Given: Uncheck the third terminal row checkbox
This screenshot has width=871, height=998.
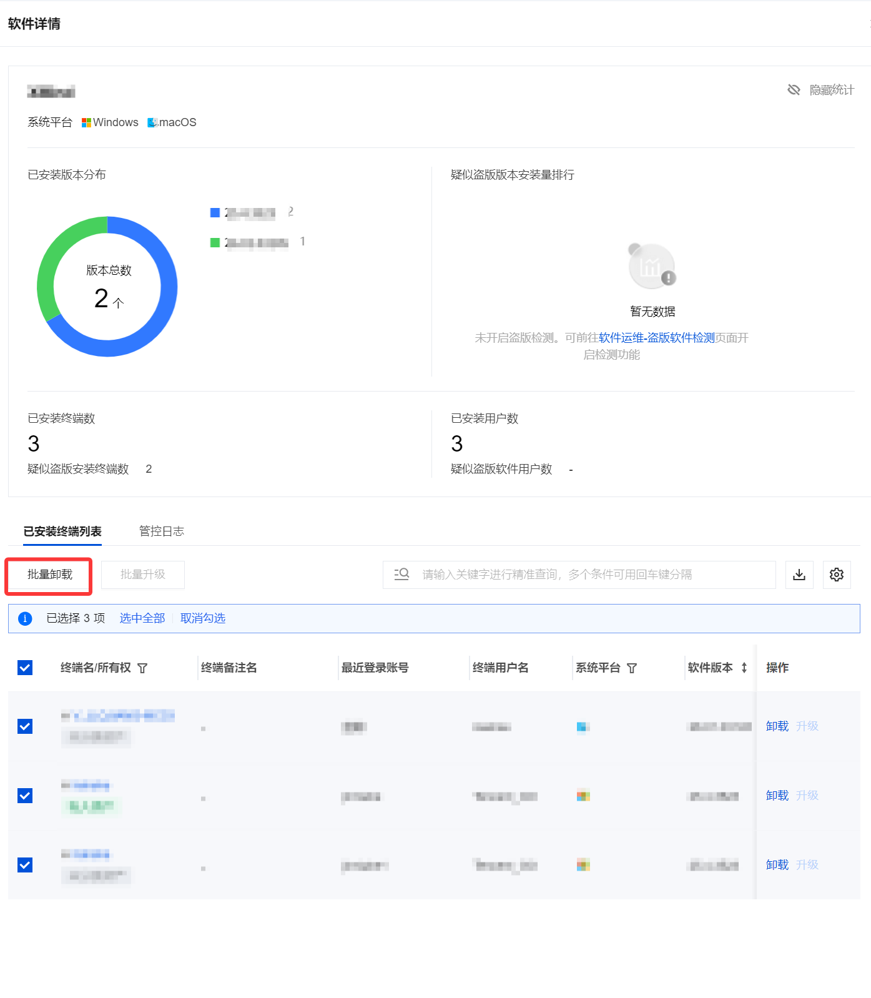Looking at the screenshot, I should tap(25, 865).
